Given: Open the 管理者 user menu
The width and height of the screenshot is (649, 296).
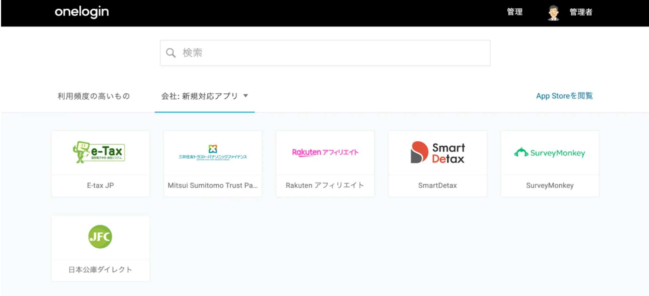Looking at the screenshot, I should tap(581, 12).
